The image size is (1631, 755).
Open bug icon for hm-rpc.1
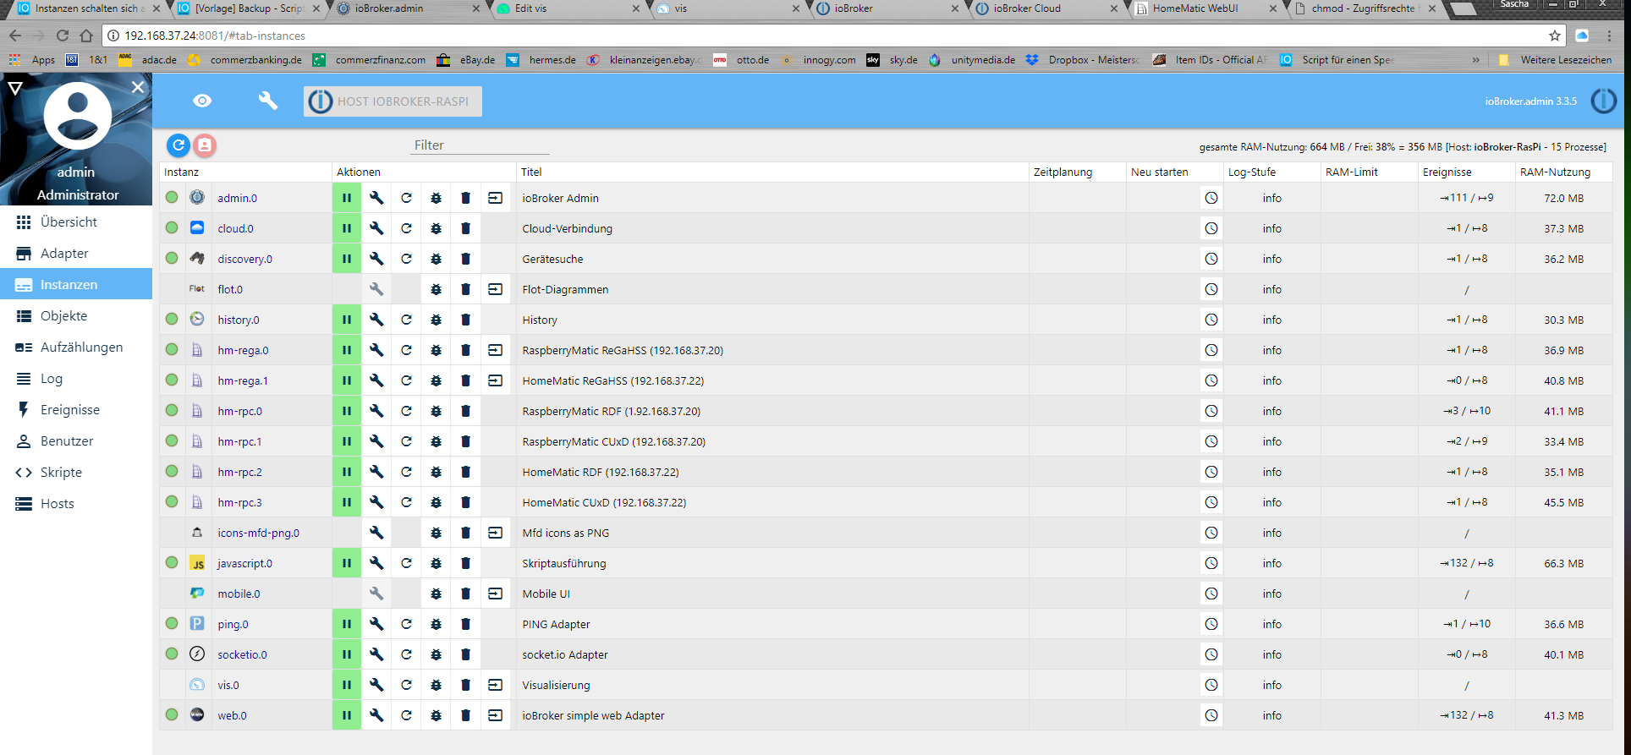point(436,441)
